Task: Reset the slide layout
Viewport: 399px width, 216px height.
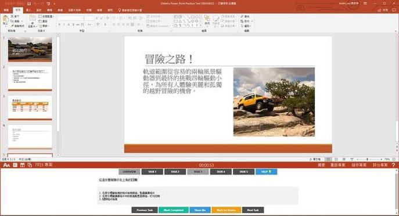Action: tap(43, 21)
